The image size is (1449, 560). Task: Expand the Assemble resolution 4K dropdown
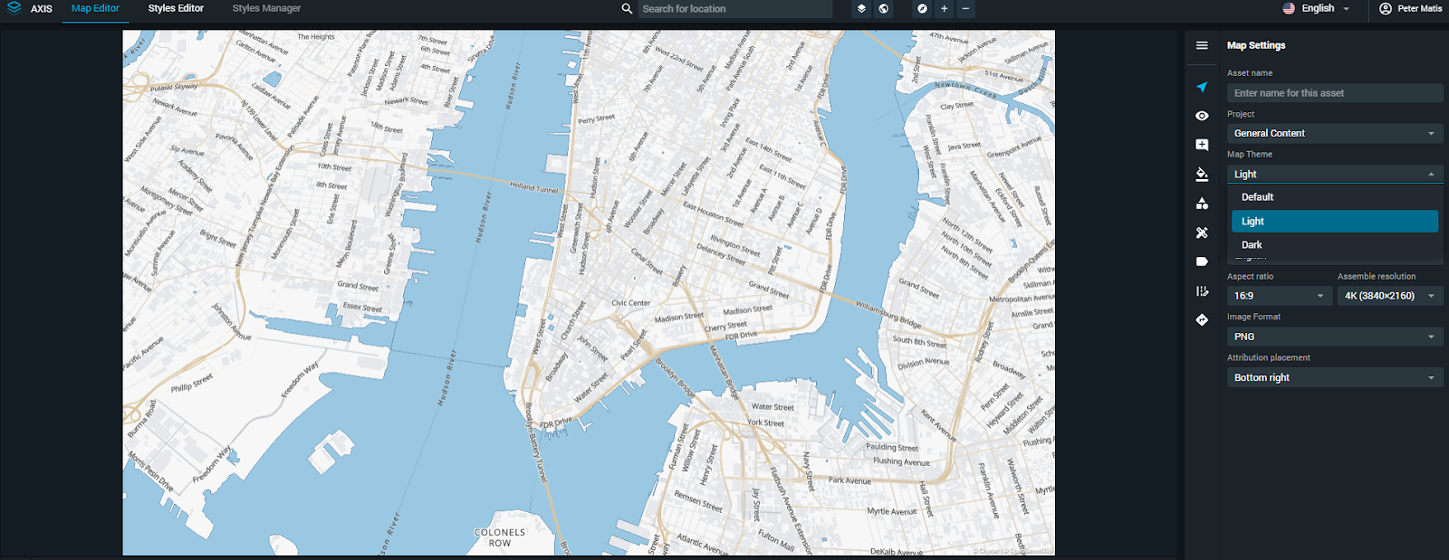(x=1389, y=296)
